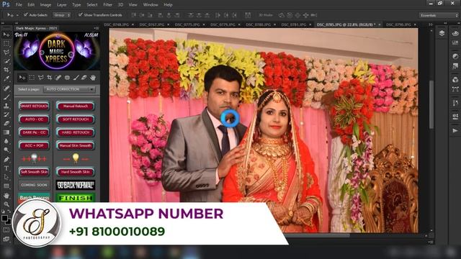The height and width of the screenshot is (259, 461).
Task: Select the Move tool in left toolbar
Action: [x=6, y=35]
